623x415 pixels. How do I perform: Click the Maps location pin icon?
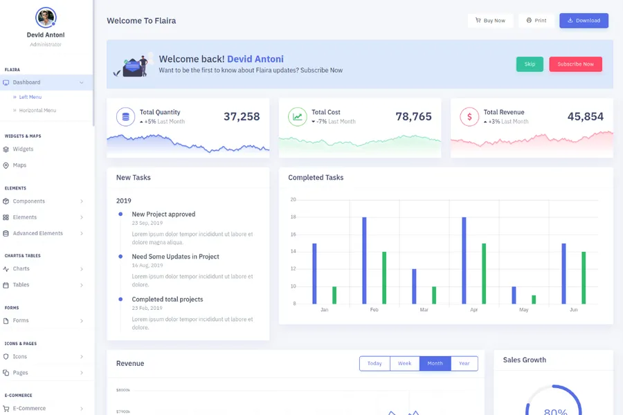6,165
